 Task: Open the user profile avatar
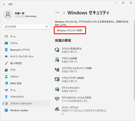(8, 15)
